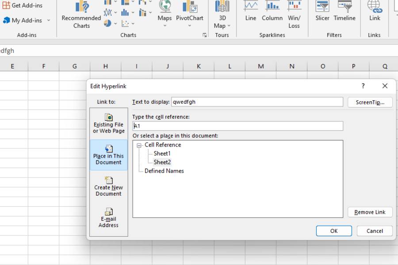Select column P header
Screen dimensions: 398x265
click(x=354, y=66)
